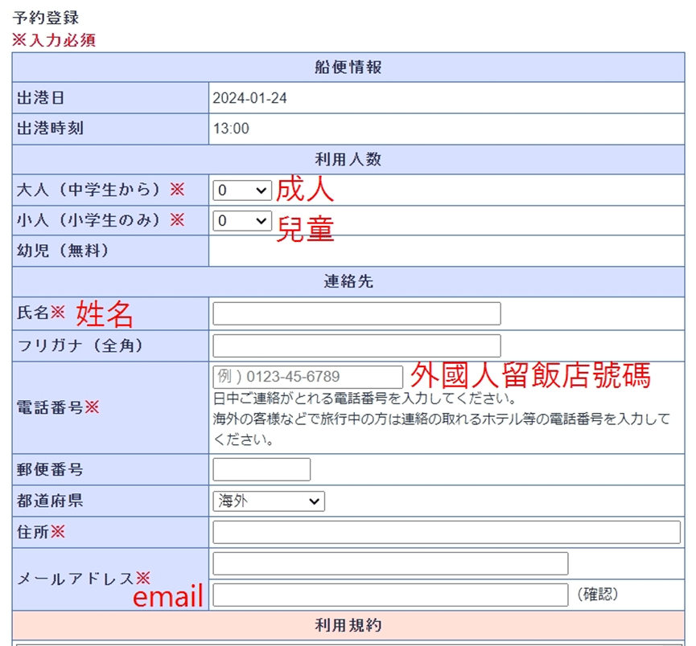
Task: Open the 都道府県 dropdown showing 海外
Action: click(x=269, y=501)
